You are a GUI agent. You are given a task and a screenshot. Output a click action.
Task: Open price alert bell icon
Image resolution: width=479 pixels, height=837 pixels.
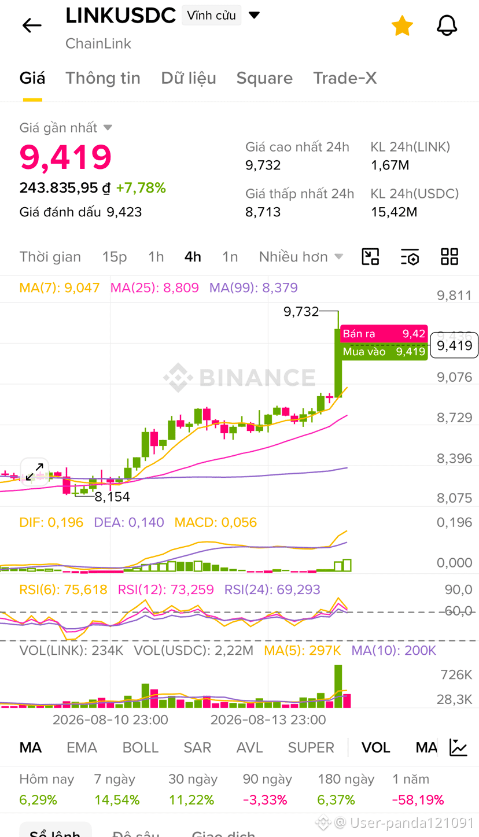point(447,25)
